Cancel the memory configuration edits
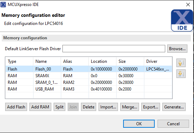The image size is (194, 133). pos(173,124)
